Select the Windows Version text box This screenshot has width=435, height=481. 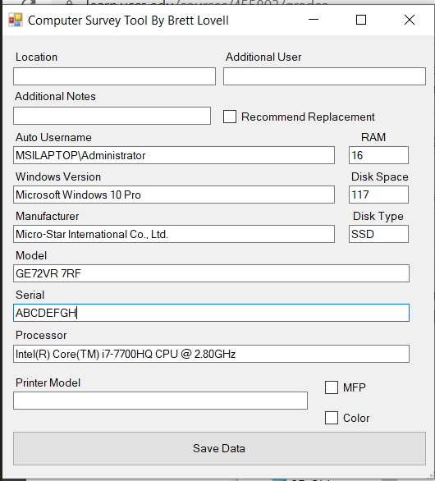tap(174, 195)
